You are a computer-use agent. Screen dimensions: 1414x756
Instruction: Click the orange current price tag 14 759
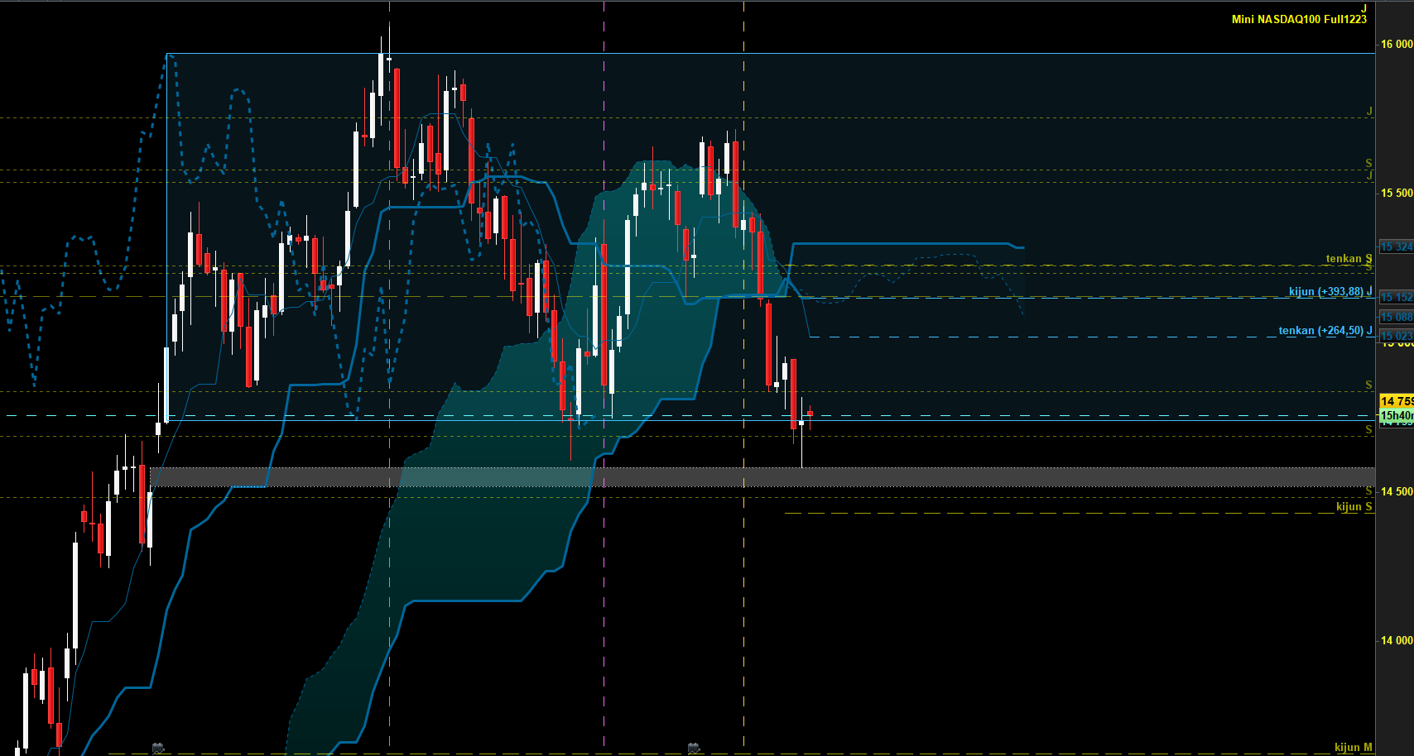pyautogui.click(x=1396, y=401)
